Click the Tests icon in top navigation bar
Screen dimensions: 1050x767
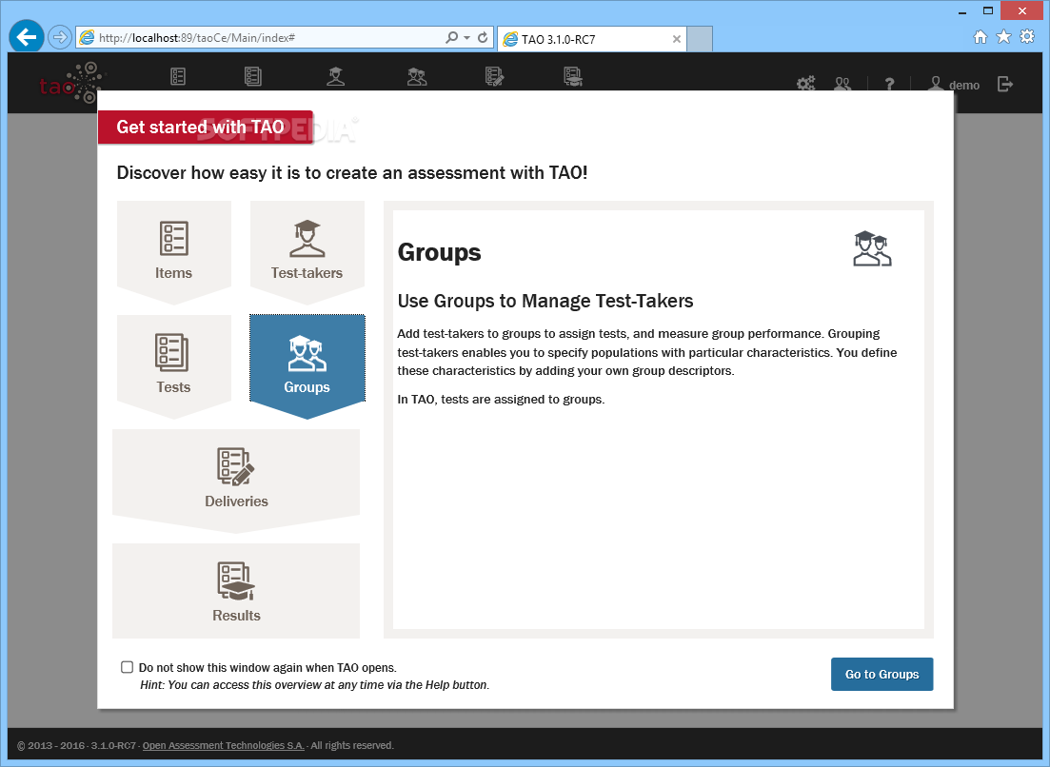click(x=253, y=76)
